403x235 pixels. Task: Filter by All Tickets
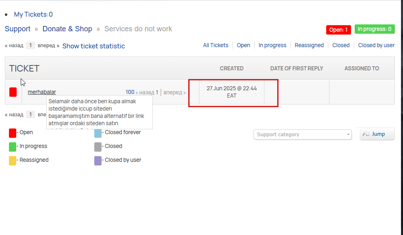point(216,45)
